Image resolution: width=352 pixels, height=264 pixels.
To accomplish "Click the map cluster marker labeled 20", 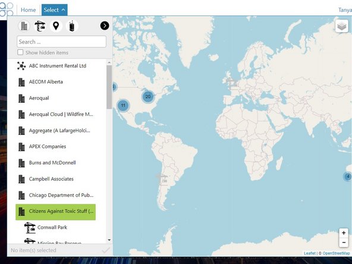I will [x=147, y=96].
